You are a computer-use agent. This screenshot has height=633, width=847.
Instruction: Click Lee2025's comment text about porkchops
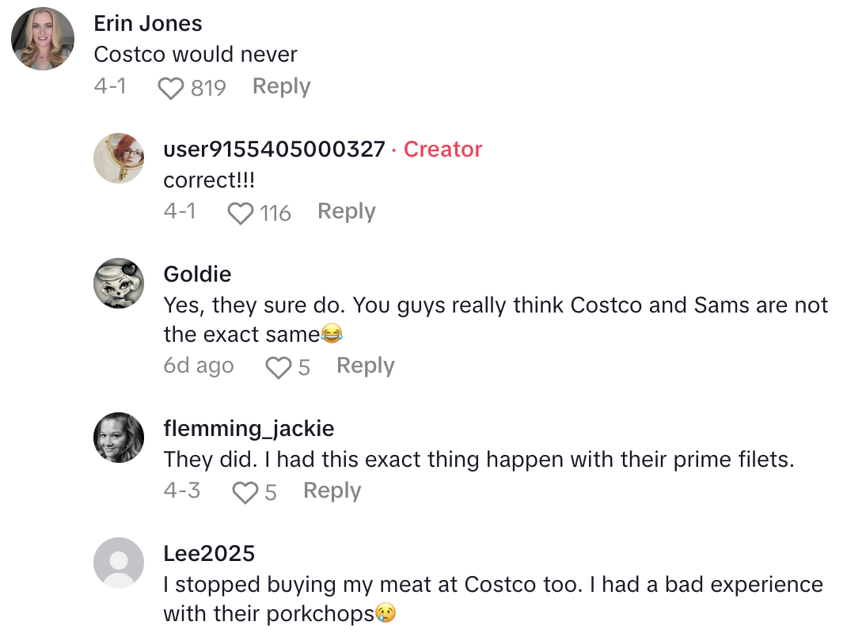[492, 598]
